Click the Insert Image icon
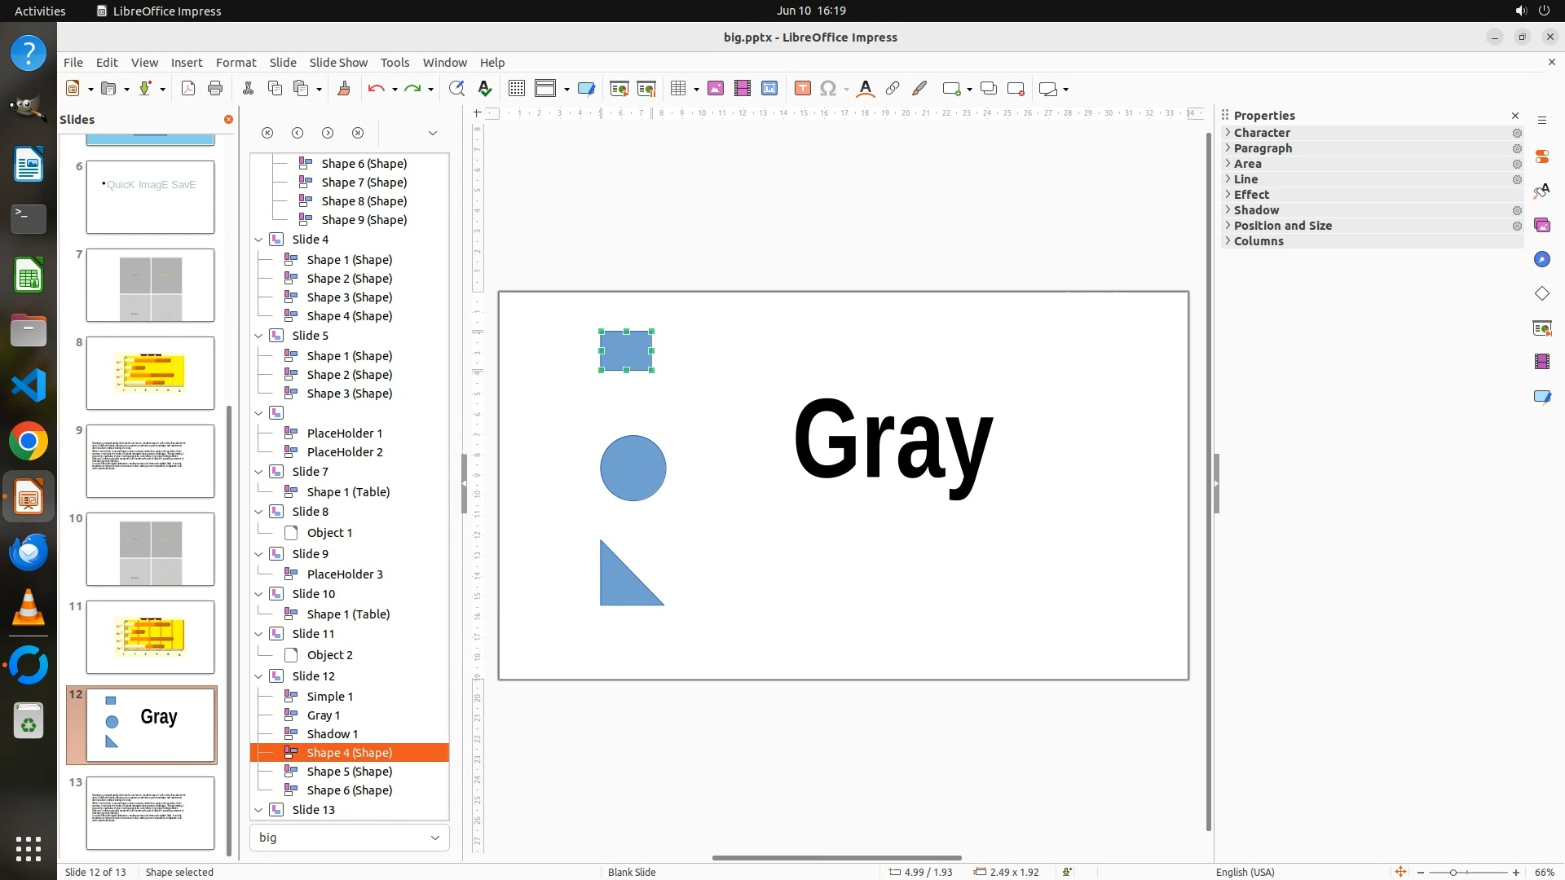The height and width of the screenshot is (880, 1565). coord(716,89)
